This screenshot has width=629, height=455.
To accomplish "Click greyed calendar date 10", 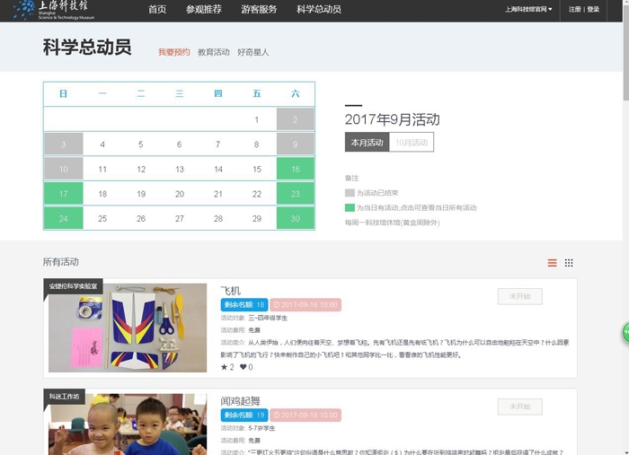I will 64,169.
